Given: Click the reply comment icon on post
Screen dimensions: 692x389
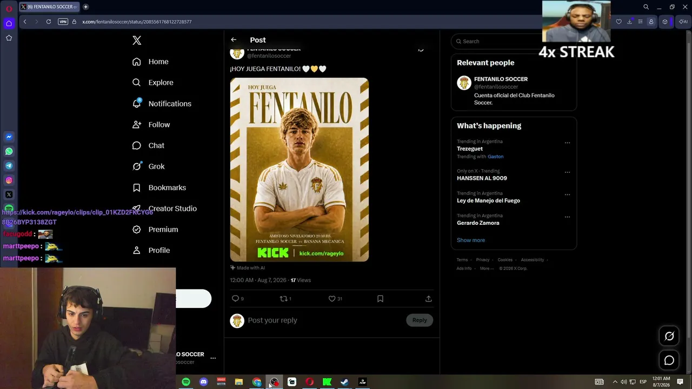Looking at the screenshot, I should [235, 299].
